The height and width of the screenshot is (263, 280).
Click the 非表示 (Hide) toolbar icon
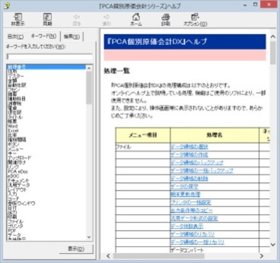tap(17, 17)
